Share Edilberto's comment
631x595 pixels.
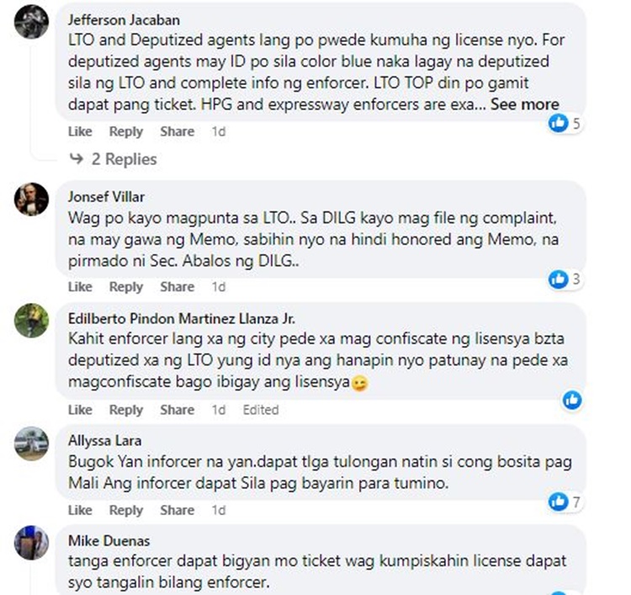click(x=177, y=410)
